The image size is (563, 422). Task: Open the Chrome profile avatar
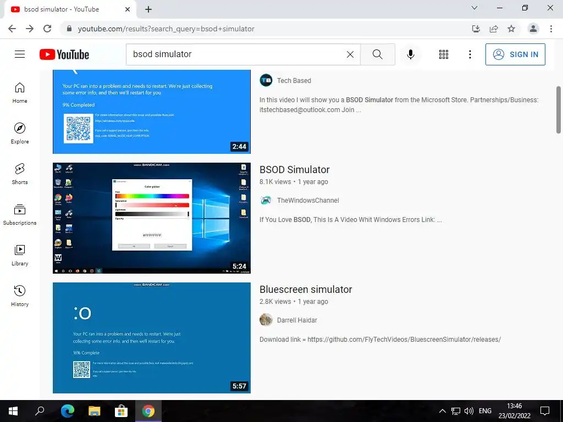533,29
